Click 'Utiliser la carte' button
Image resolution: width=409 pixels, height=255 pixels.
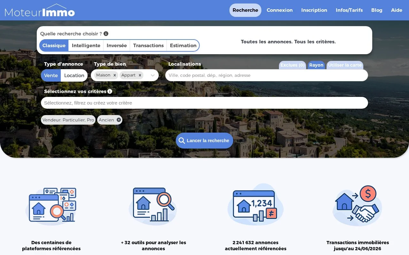(x=345, y=65)
